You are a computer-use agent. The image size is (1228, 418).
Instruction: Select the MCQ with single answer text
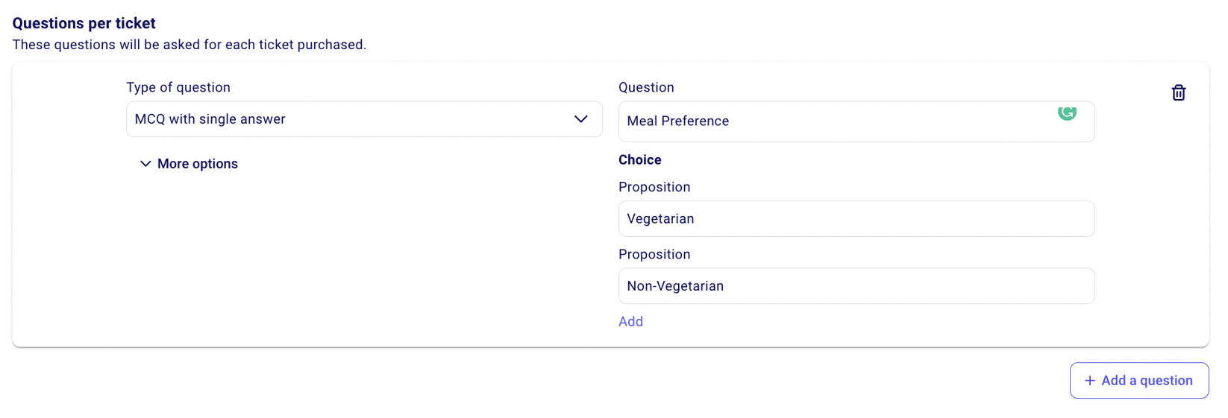tap(210, 119)
